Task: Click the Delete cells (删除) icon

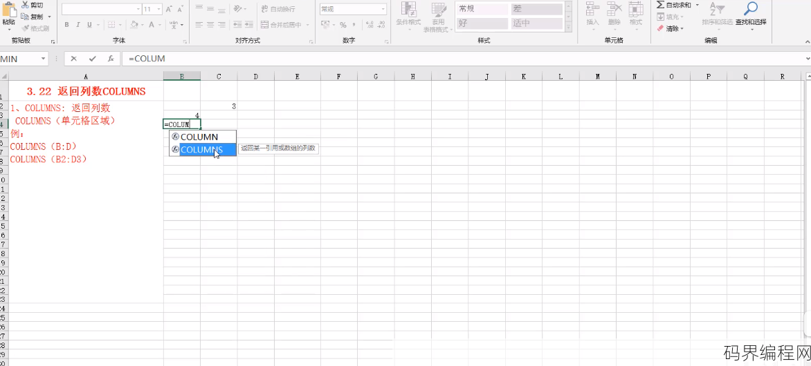Action: [614, 9]
